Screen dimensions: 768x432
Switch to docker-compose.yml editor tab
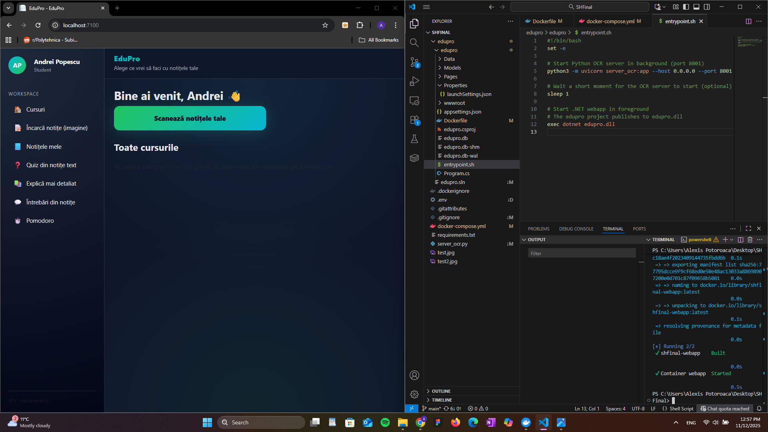tap(610, 21)
